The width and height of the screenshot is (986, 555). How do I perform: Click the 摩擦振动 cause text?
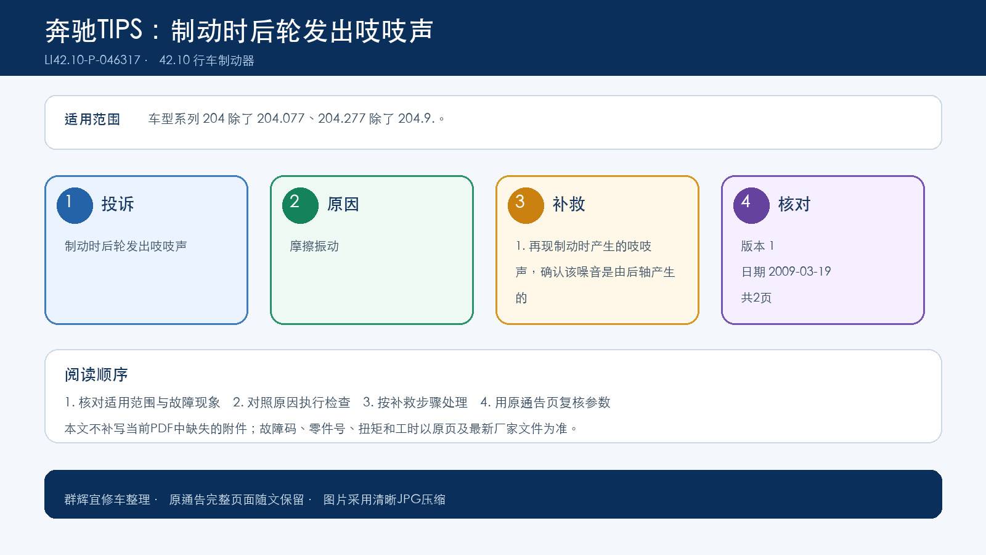314,246
